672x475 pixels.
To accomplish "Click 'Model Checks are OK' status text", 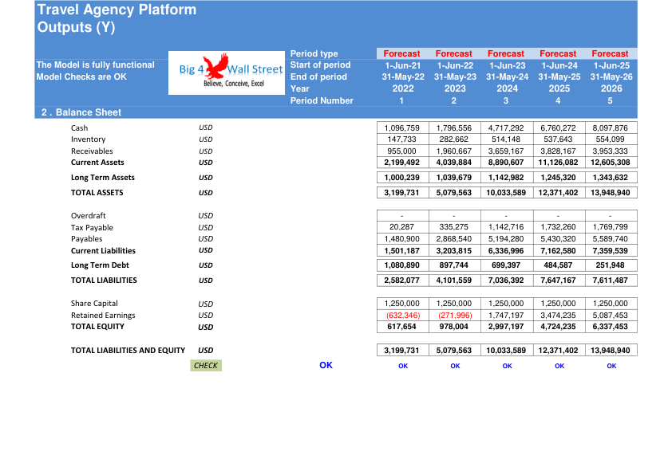I will pos(81,77).
